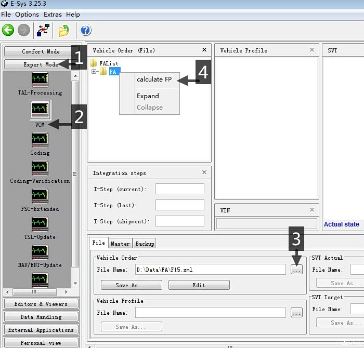
Task: Click the Vehicle Profile File Name field
Action: (x=210, y=313)
